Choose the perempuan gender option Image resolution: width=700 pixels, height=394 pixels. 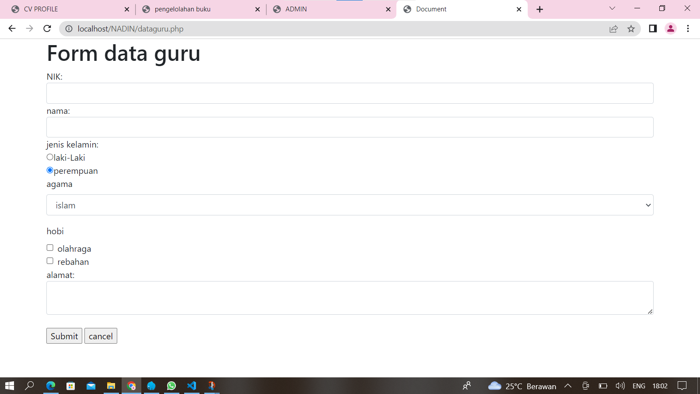click(50, 170)
